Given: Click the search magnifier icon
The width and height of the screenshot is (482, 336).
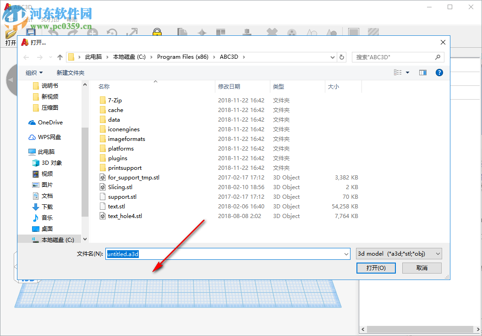Looking at the screenshot, I should click(x=438, y=57).
